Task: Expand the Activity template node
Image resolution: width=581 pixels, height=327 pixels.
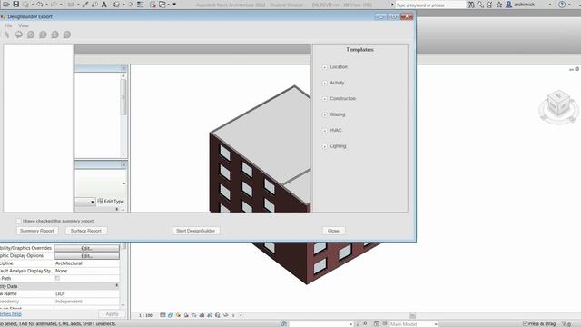Action: coord(325,83)
